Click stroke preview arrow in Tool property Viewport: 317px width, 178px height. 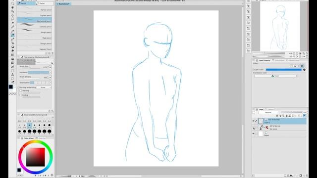click(x=52, y=63)
